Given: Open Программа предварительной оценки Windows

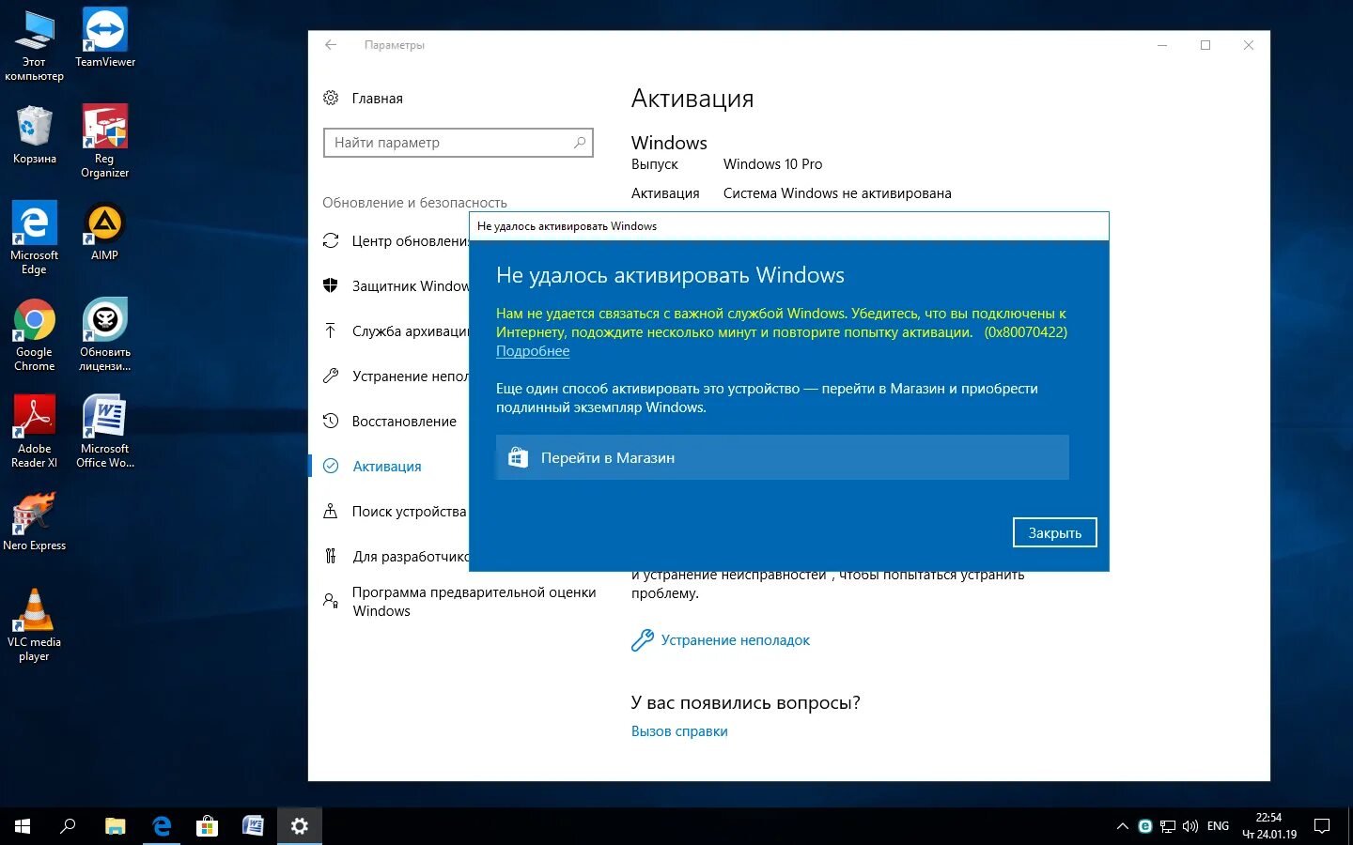Looking at the screenshot, I should pos(460,602).
